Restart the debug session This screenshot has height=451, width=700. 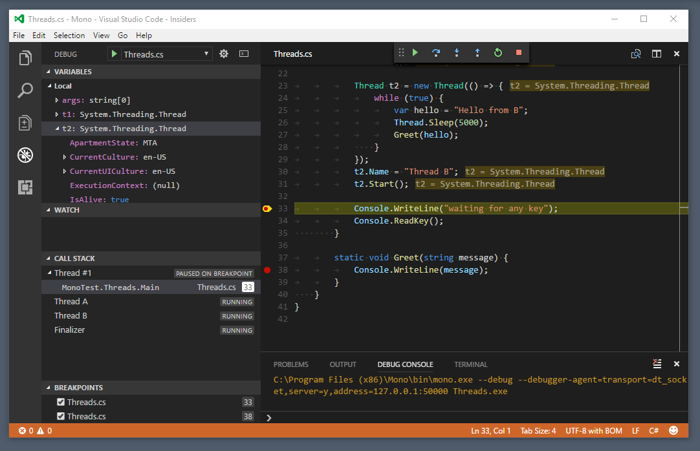498,52
